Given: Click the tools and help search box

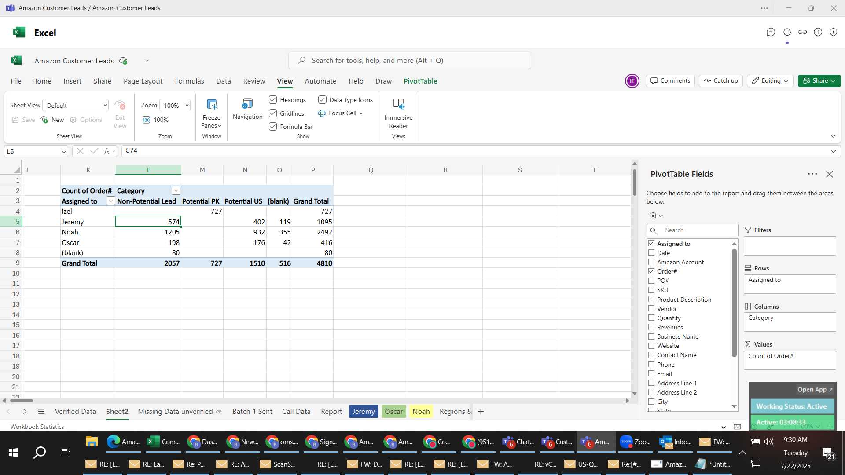Looking at the screenshot, I should (409, 60).
